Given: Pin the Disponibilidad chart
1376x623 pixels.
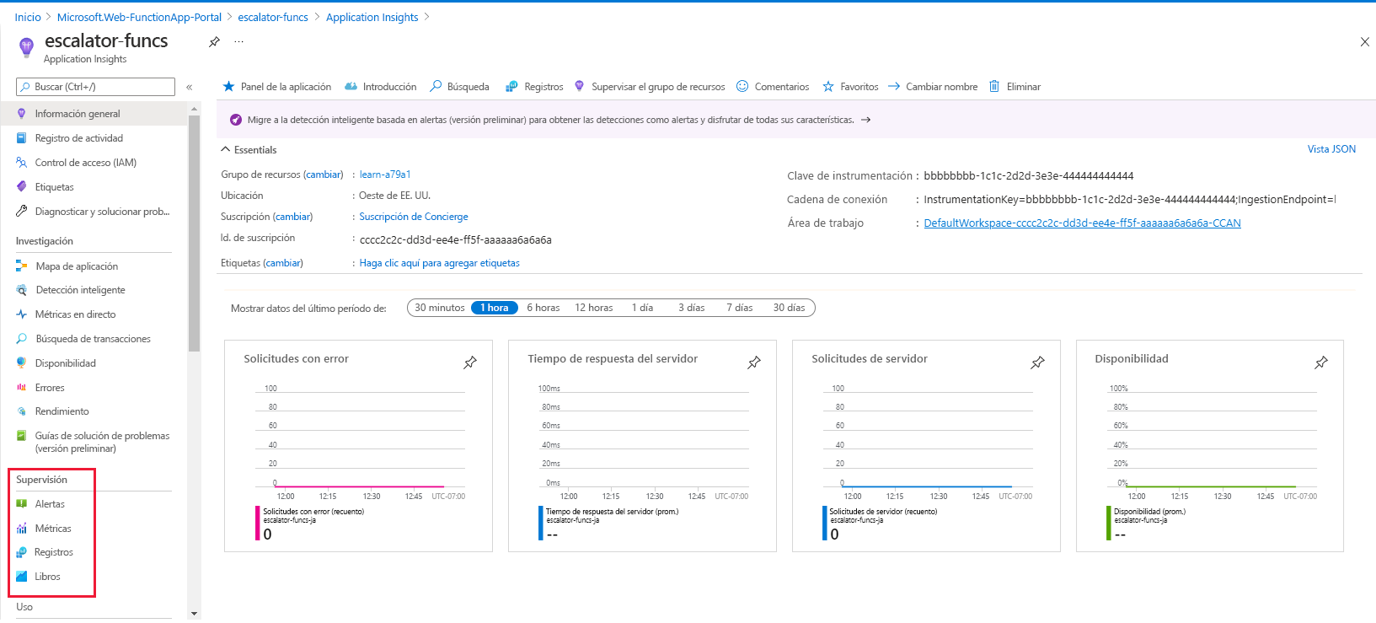Looking at the screenshot, I should [x=1321, y=363].
